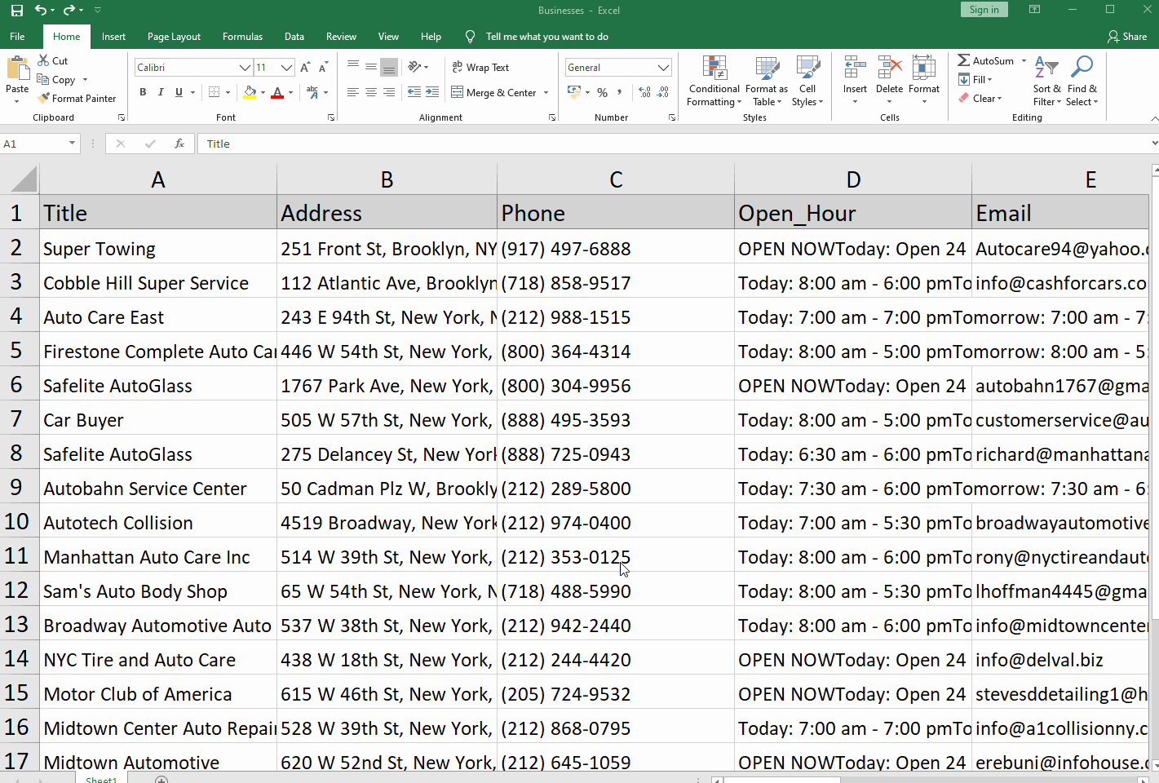The image size is (1159, 783).
Task: Toggle Bottom Align button
Action: tap(389, 67)
